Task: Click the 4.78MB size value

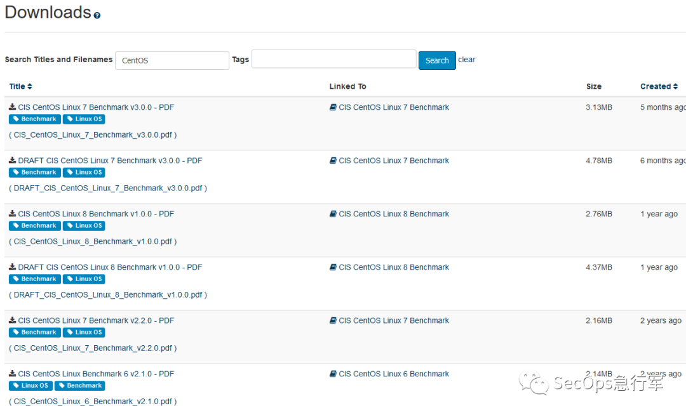Action: tap(599, 161)
